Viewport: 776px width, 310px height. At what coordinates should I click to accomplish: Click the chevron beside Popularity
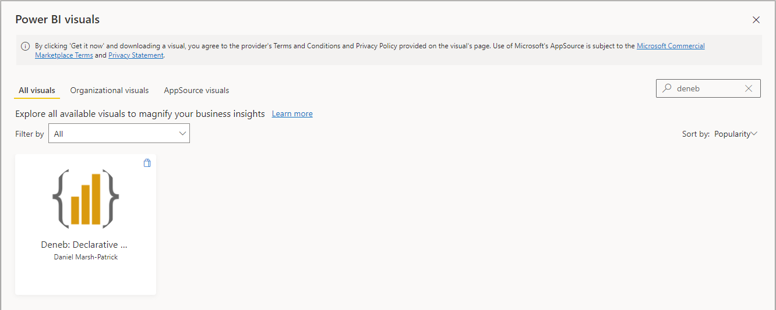click(x=754, y=134)
